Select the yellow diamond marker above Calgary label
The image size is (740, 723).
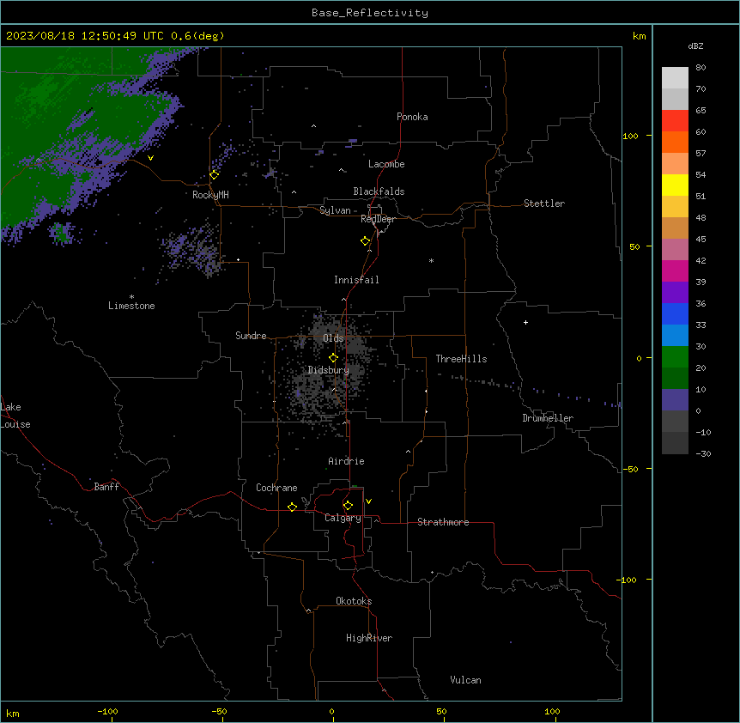coord(348,506)
